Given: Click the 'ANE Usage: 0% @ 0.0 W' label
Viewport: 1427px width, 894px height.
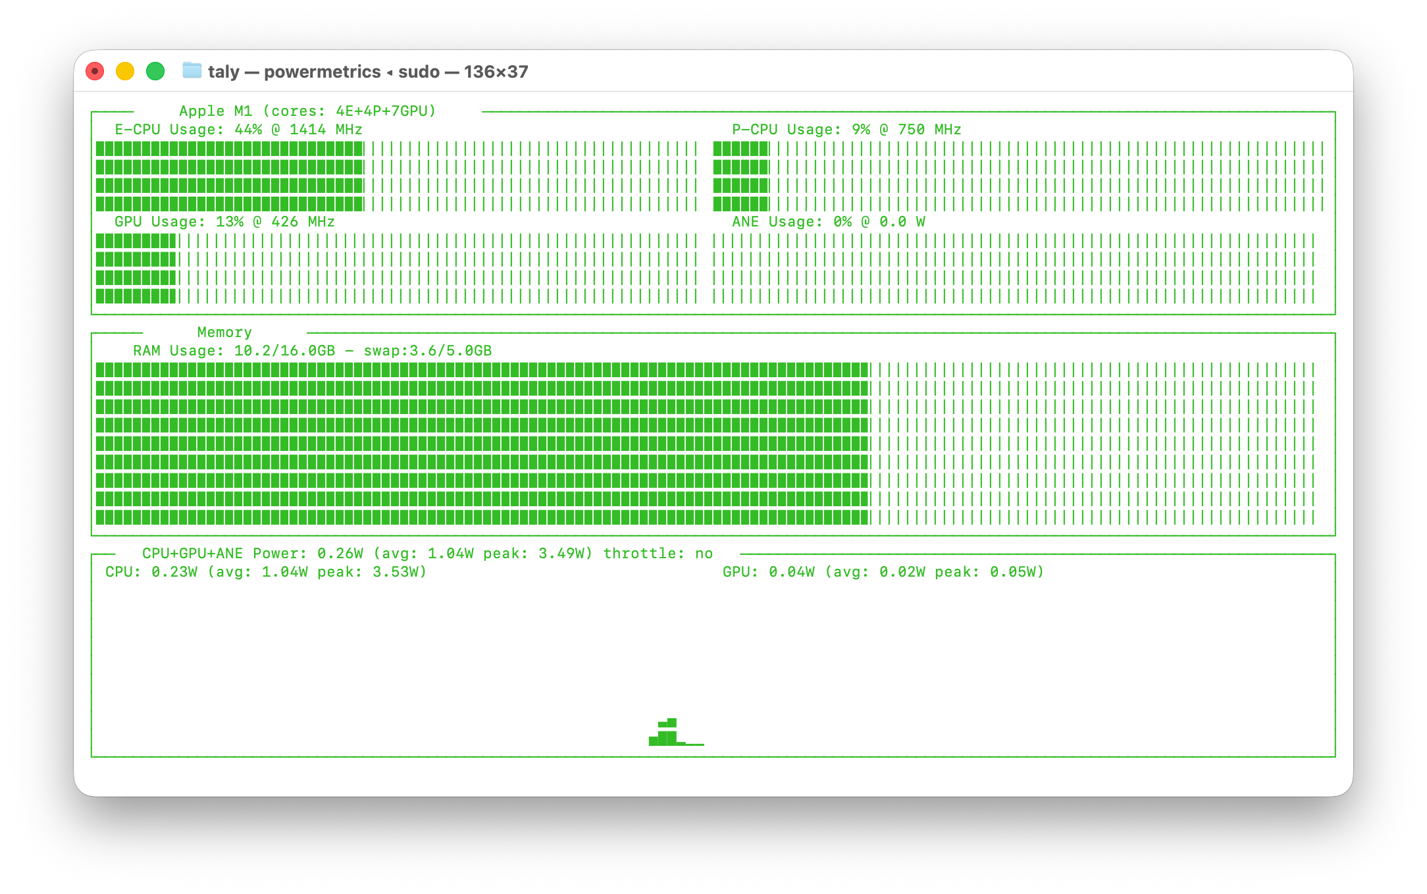Looking at the screenshot, I should tap(828, 222).
